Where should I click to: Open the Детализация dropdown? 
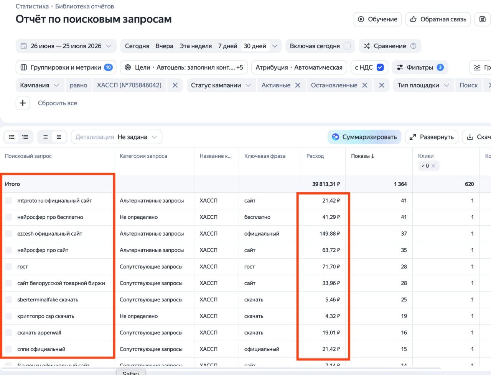click(117, 137)
